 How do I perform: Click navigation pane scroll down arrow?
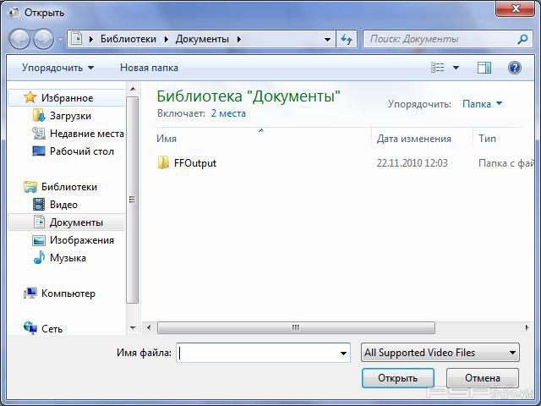(133, 328)
